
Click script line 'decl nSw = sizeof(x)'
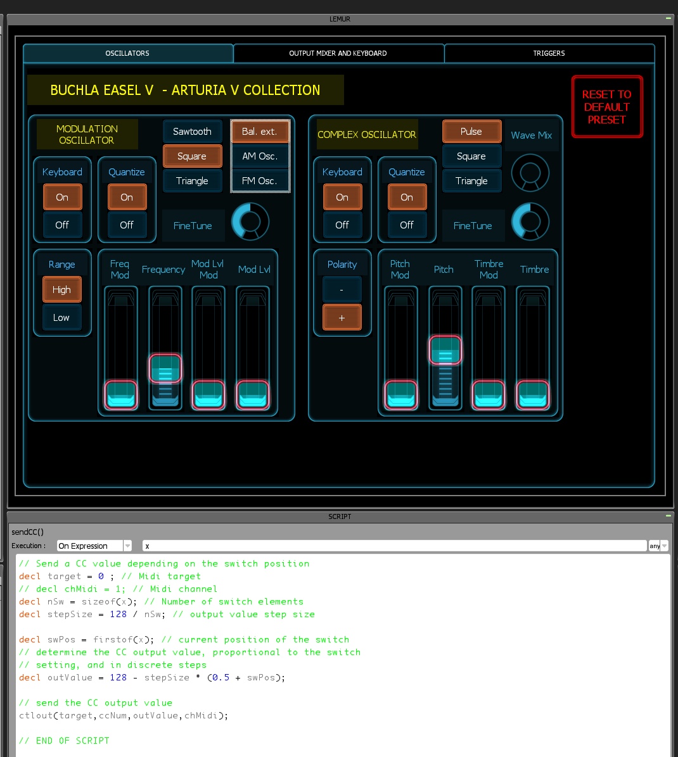coord(161,601)
